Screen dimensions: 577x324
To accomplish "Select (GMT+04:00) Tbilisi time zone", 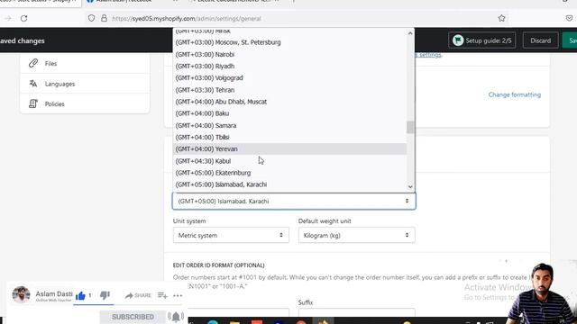I will 289,138.
